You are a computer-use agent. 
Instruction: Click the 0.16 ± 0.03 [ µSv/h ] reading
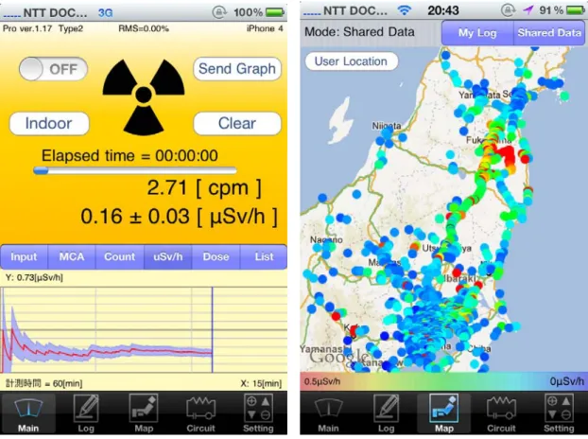[x=180, y=217]
